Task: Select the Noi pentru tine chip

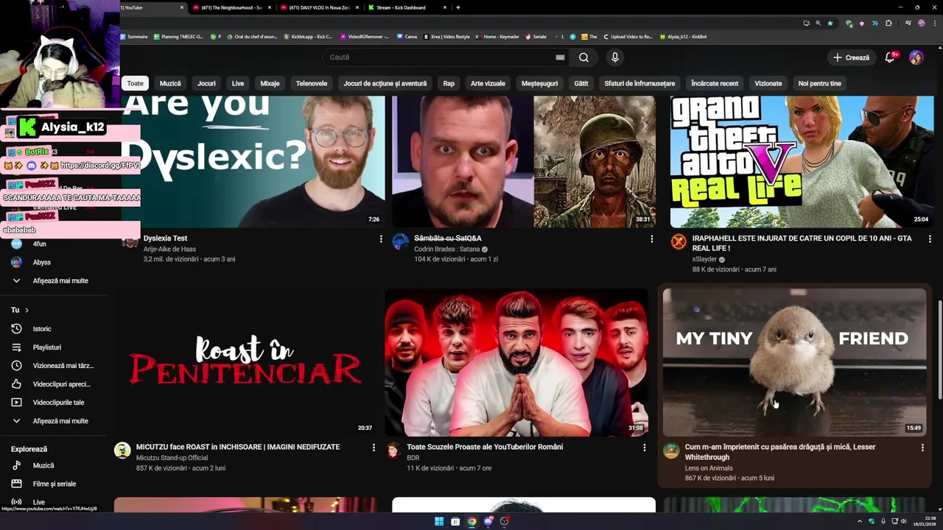Action: pos(819,83)
